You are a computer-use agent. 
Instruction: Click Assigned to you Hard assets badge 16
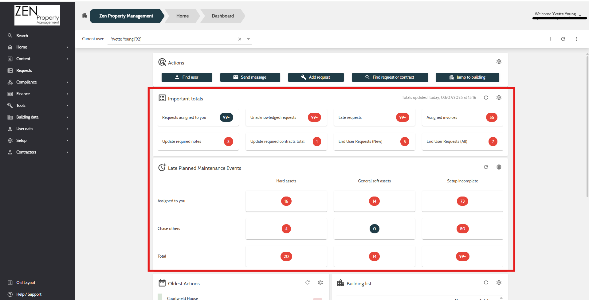[286, 201]
